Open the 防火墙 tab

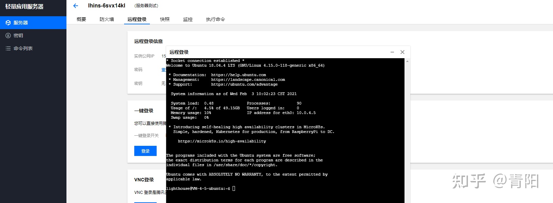(x=107, y=19)
